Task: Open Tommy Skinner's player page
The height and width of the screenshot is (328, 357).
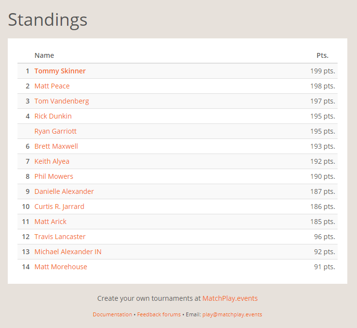Action: pos(60,71)
